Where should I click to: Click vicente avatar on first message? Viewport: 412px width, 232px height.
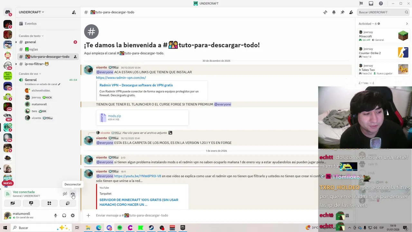(88, 70)
